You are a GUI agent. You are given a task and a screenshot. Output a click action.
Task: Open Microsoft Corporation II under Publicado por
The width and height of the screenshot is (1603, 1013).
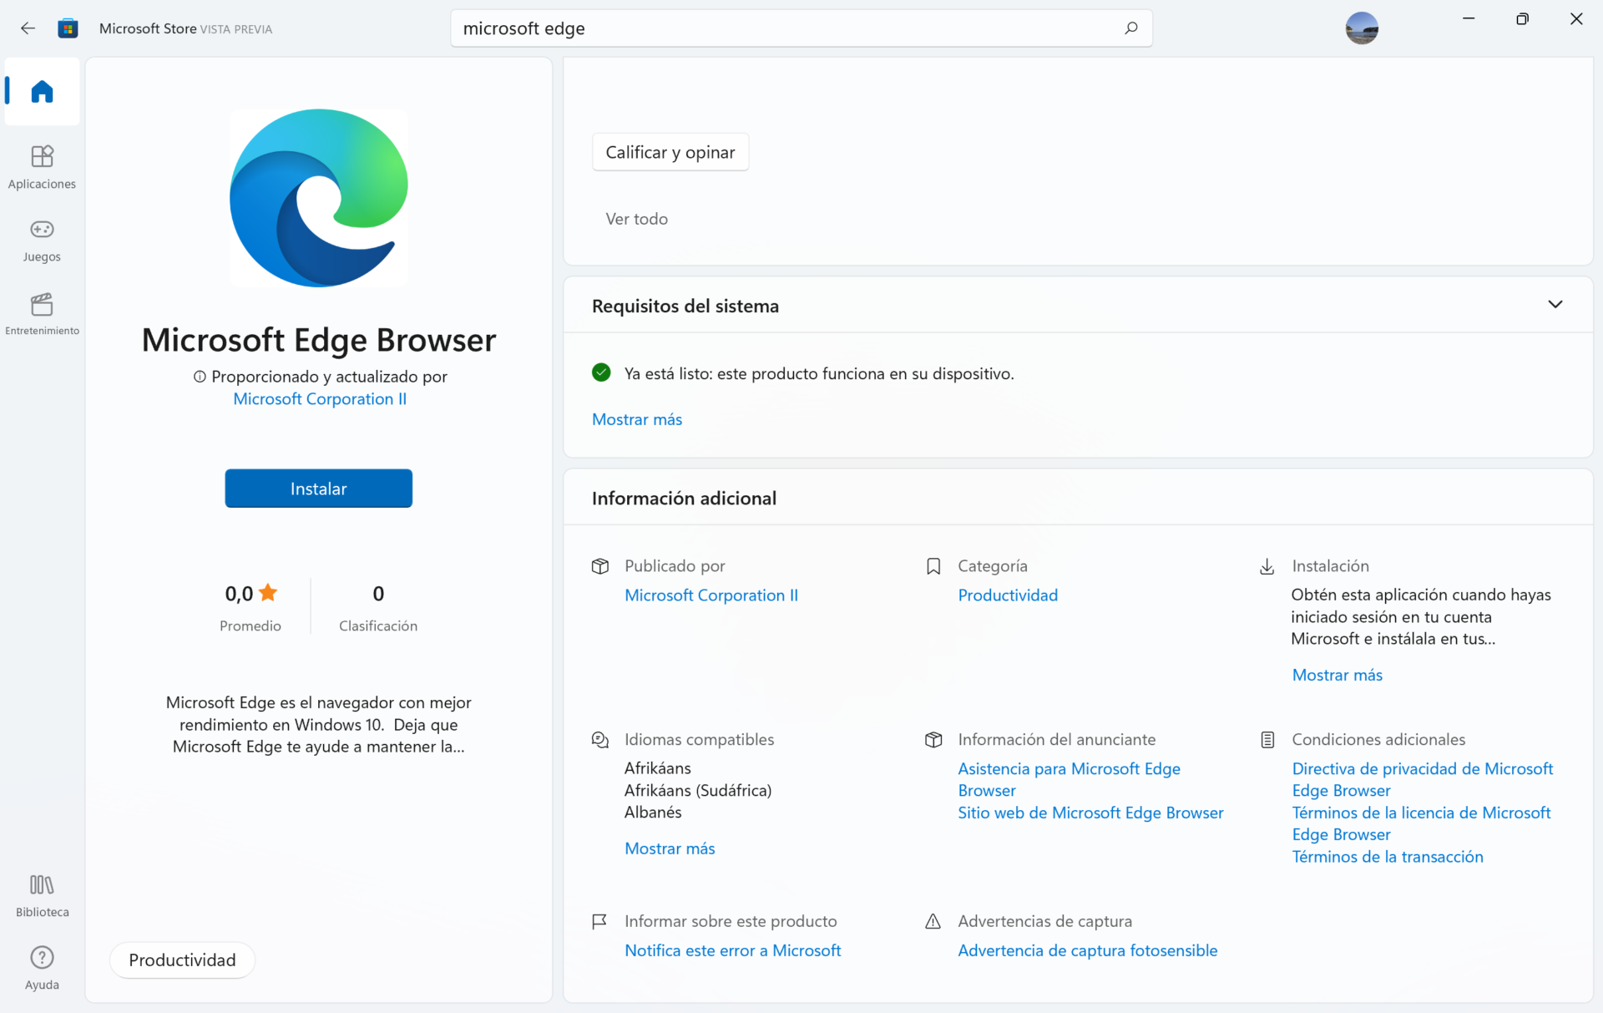711,595
